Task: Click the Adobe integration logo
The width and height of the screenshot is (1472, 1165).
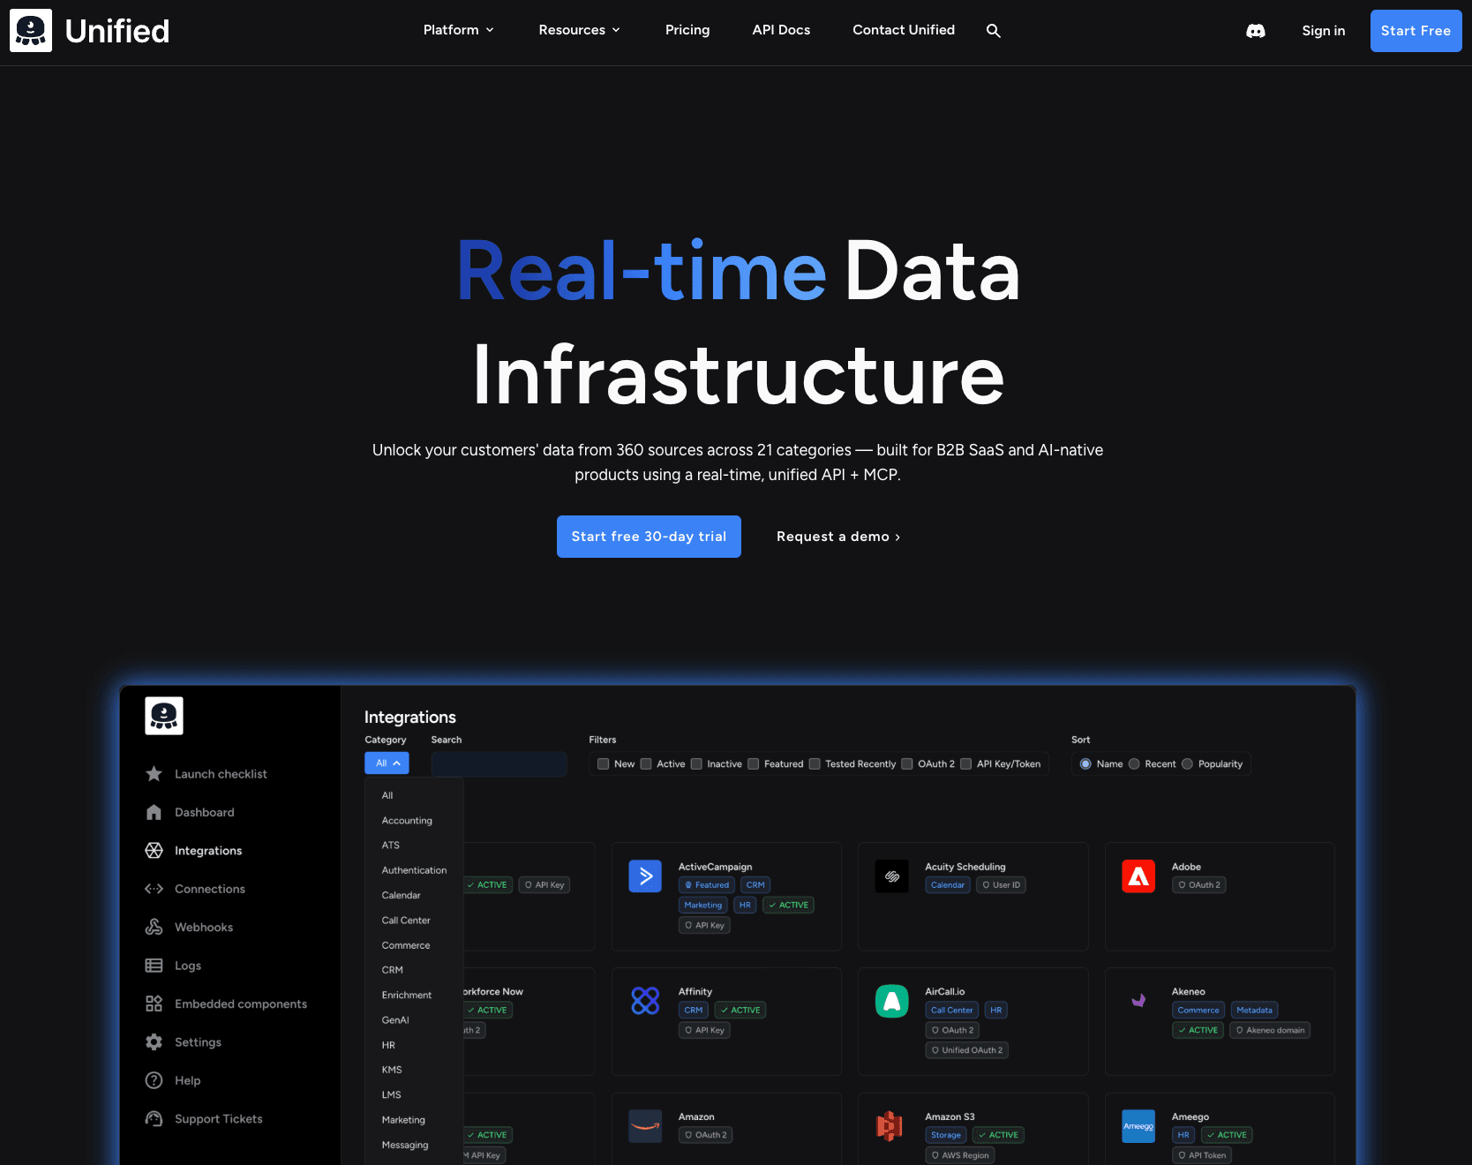Action: (x=1138, y=876)
